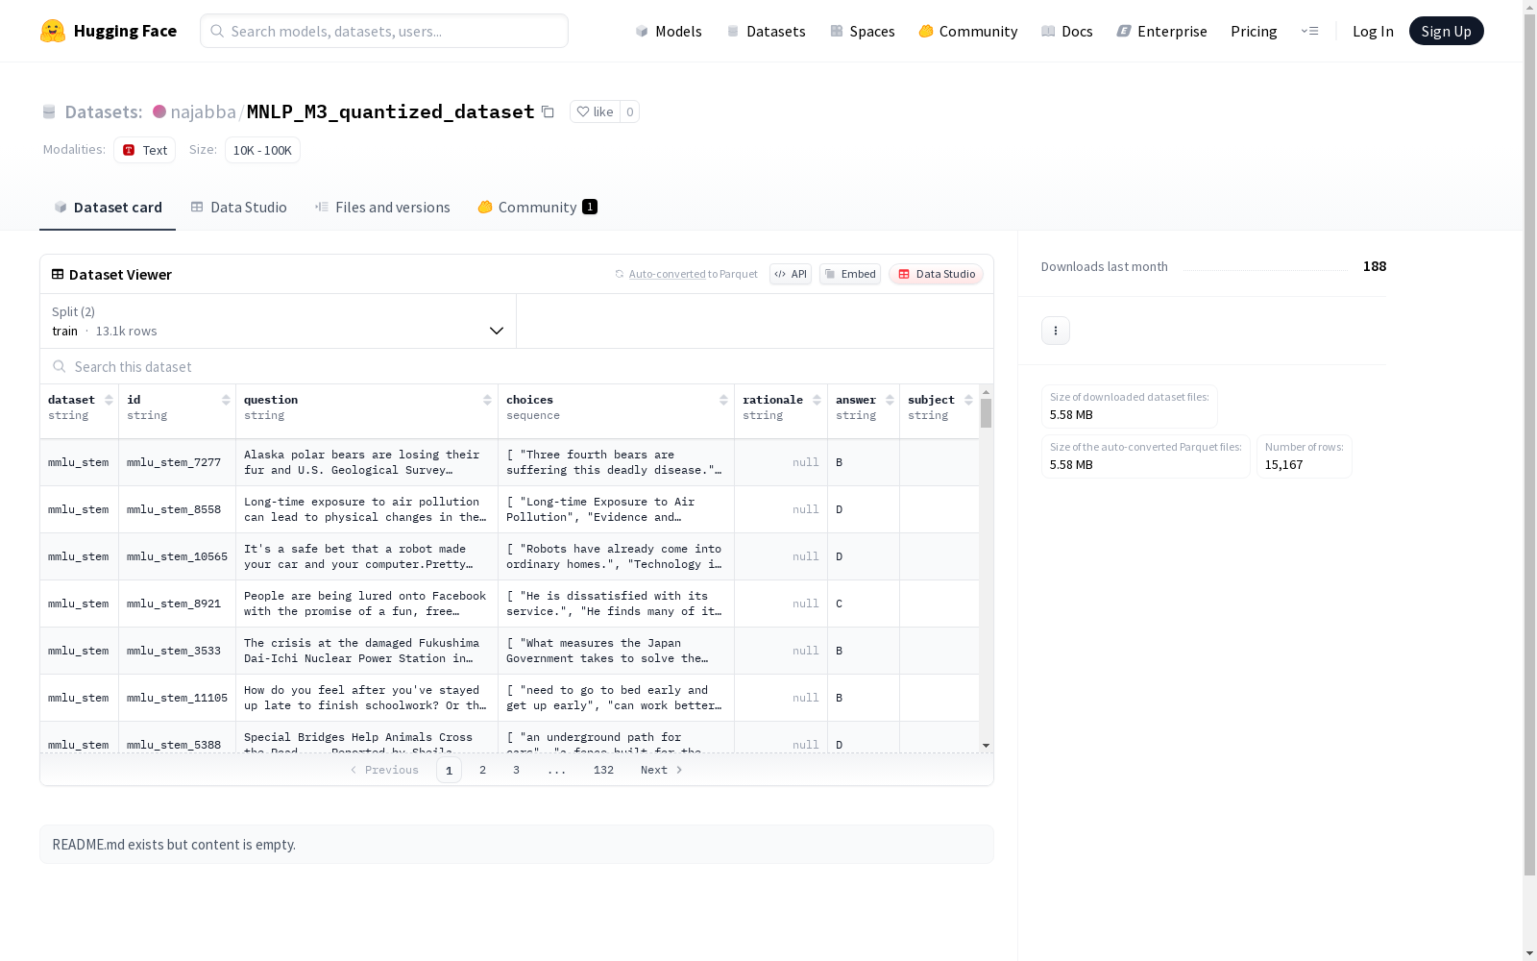The height and width of the screenshot is (961, 1537).
Task: Switch to the Data Studio tab
Action: click(239, 207)
